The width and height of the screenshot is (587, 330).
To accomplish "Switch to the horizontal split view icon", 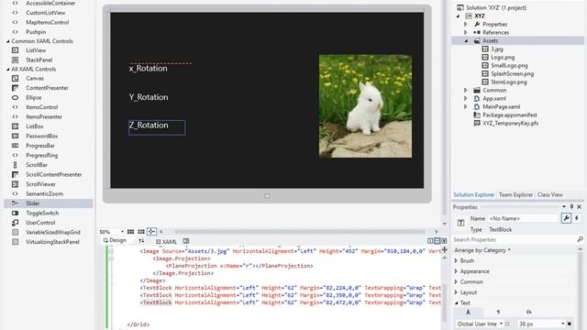I will [437, 241].
